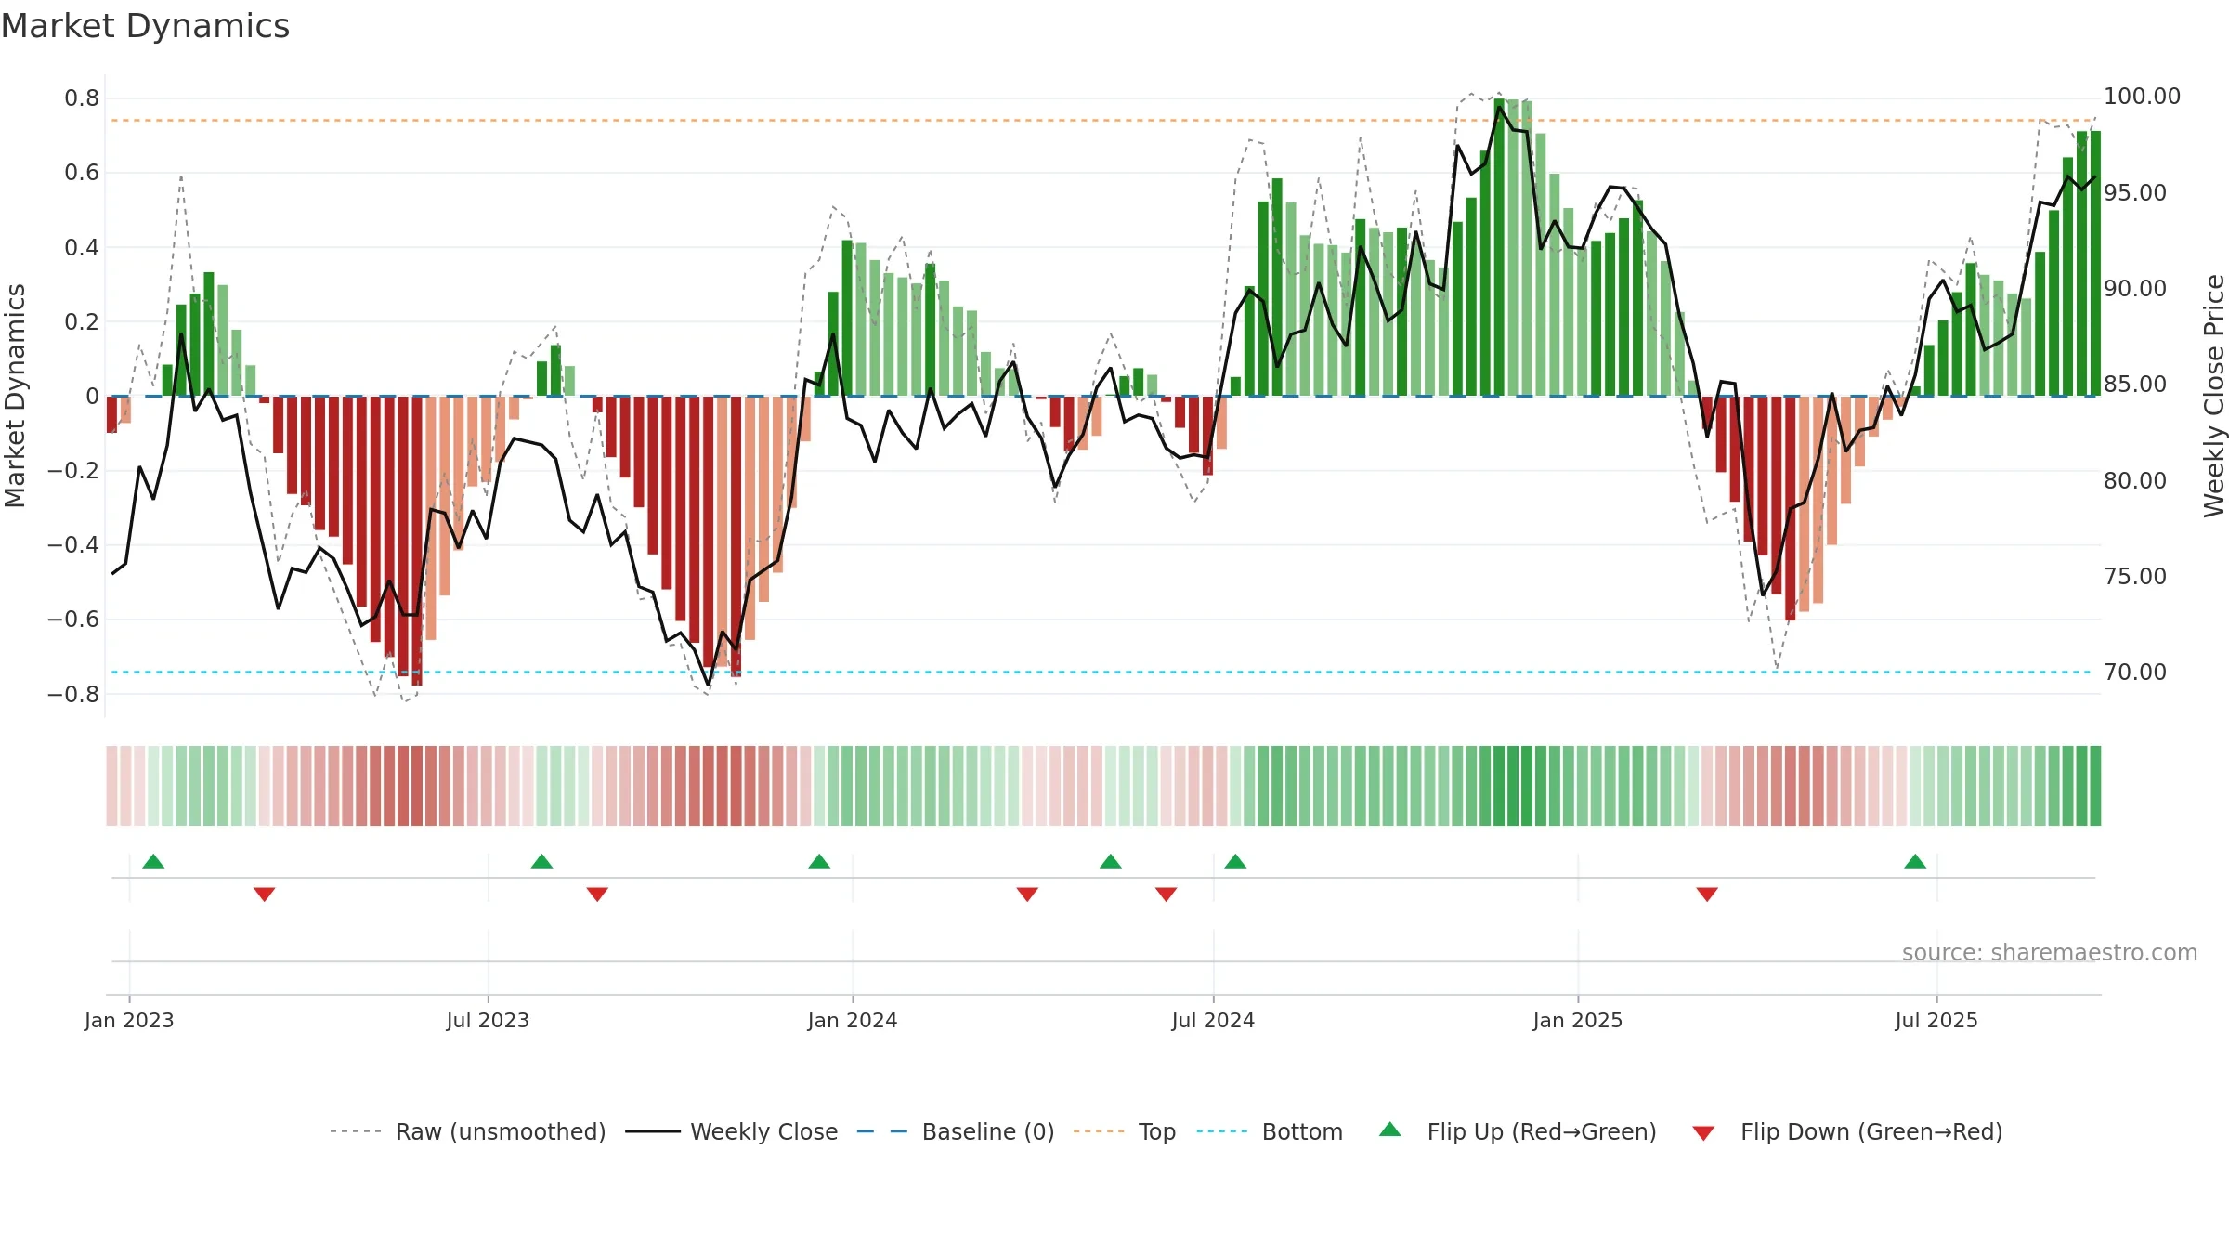Click the red flip-down triangle in June 2024
The width and height of the screenshot is (2229, 1254).
(x=1167, y=895)
